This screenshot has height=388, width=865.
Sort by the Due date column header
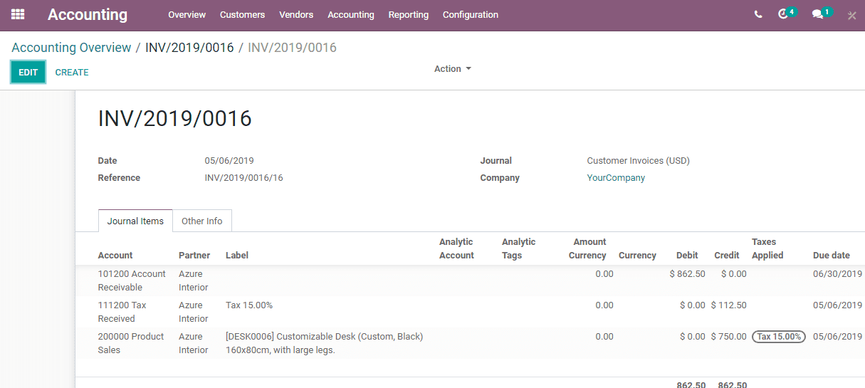(x=832, y=256)
